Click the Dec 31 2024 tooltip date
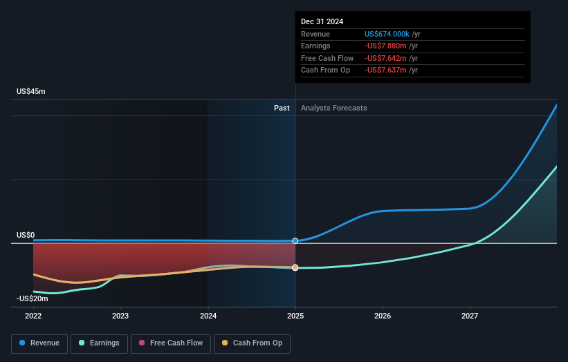This screenshot has height=362, width=568. click(x=322, y=21)
